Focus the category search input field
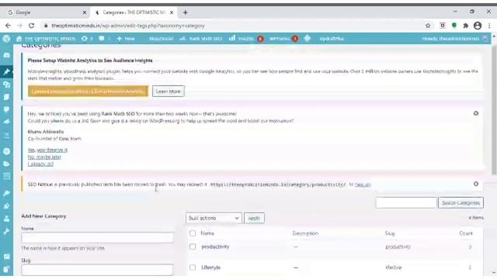 point(406,202)
